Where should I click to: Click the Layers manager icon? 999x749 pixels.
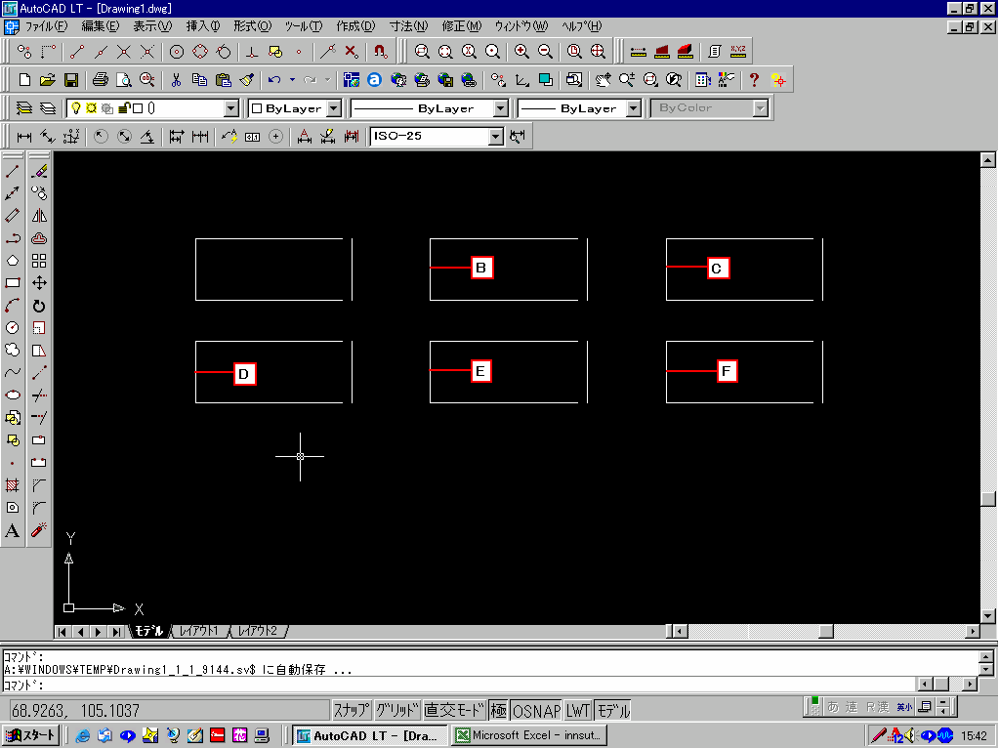coord(23,108)
